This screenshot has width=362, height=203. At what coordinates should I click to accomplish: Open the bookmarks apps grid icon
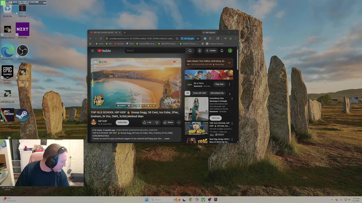[90, 44]
